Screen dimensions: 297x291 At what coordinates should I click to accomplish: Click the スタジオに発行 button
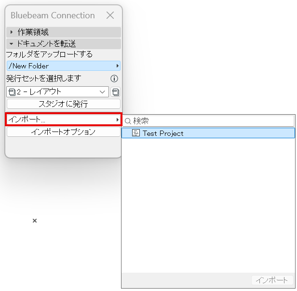click(x=64, y=104)
